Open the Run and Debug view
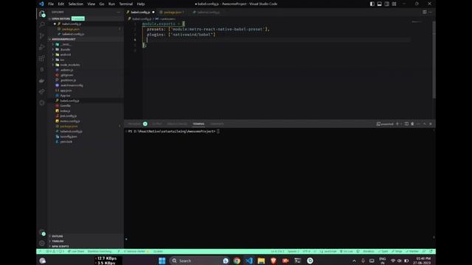Image resolution: width=472 pixels, height=265 pixels. tap(42, 47)
